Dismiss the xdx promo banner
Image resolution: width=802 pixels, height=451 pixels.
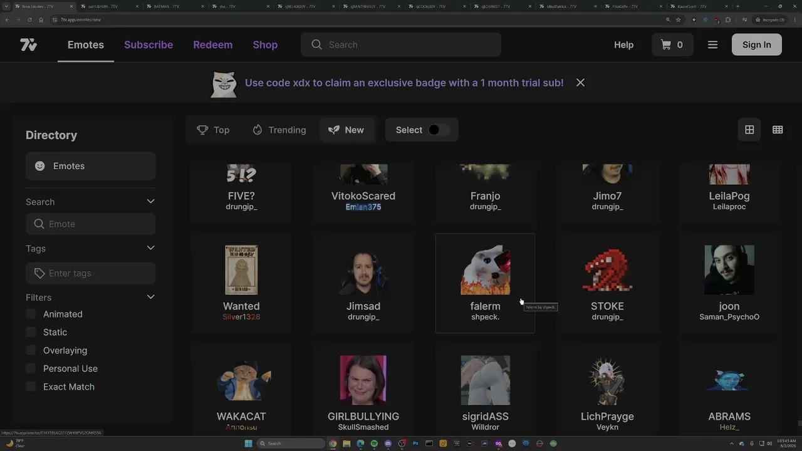[580, 83]
